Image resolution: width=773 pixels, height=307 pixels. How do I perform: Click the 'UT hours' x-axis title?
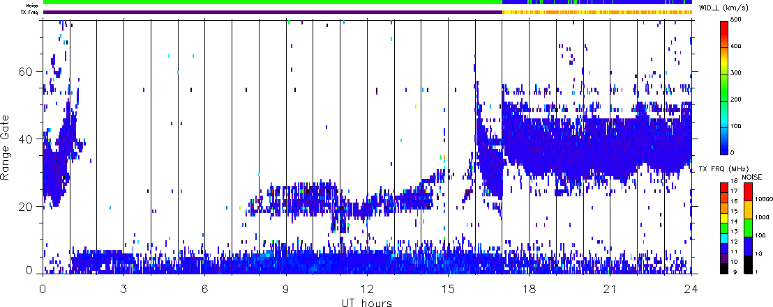pos(367,302)
